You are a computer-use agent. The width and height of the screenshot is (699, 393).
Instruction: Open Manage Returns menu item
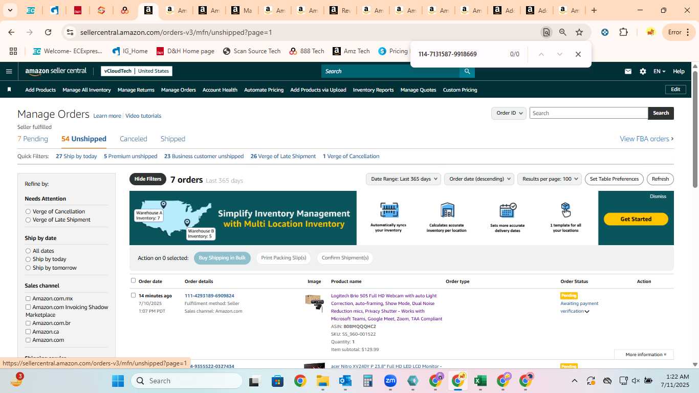136,90
